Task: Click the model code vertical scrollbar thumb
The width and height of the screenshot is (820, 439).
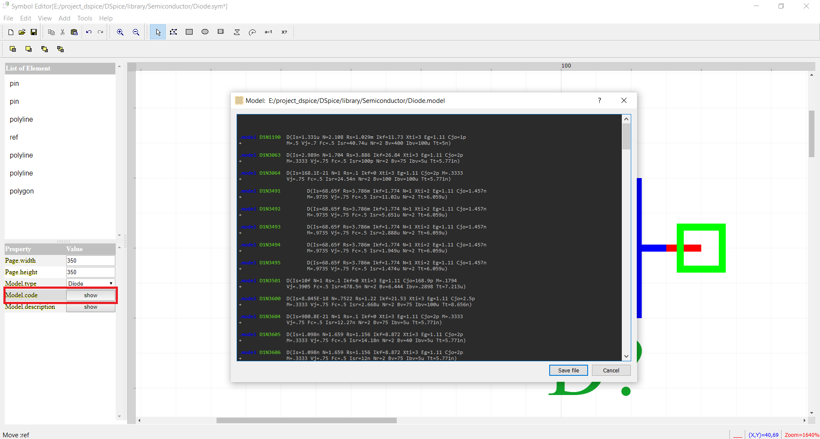Action: [626, 136]
